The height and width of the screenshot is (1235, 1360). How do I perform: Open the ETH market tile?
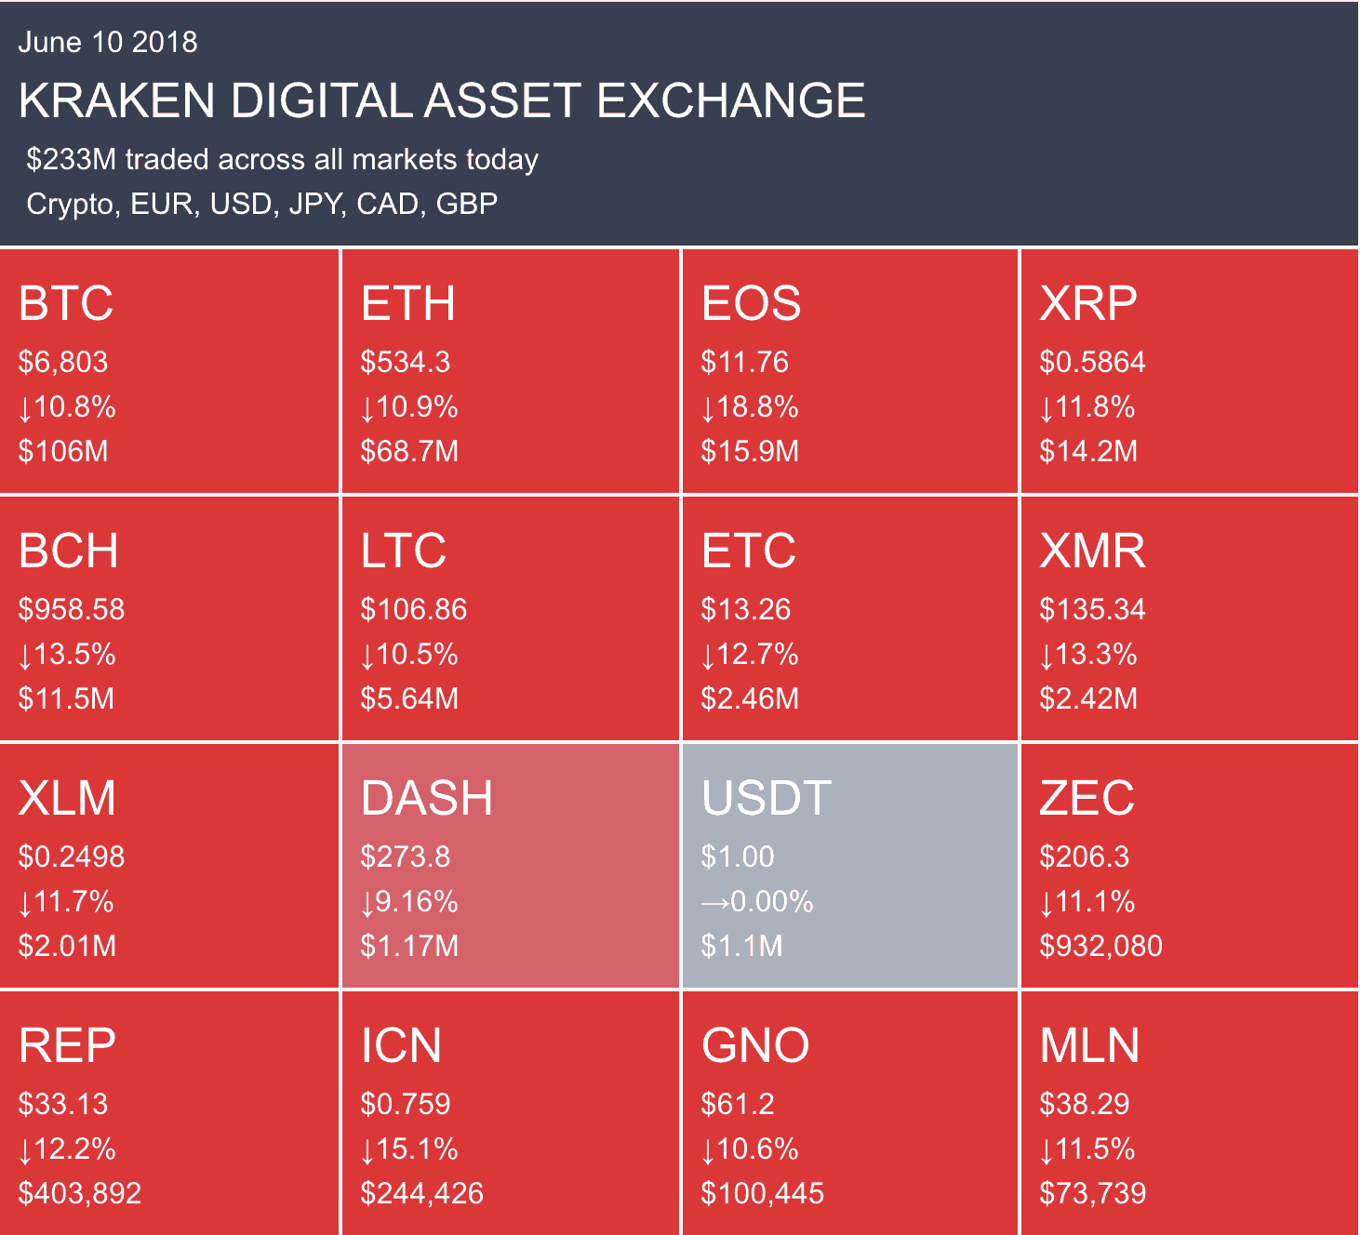coord(510,371)
